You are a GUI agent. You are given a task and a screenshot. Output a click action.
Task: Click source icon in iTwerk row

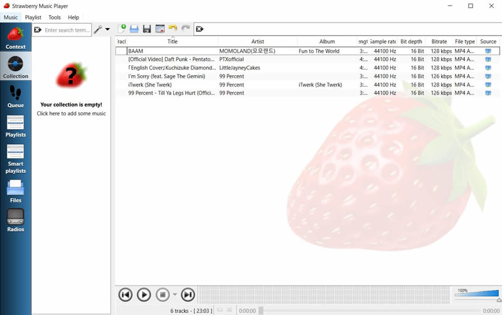[488, 85]
